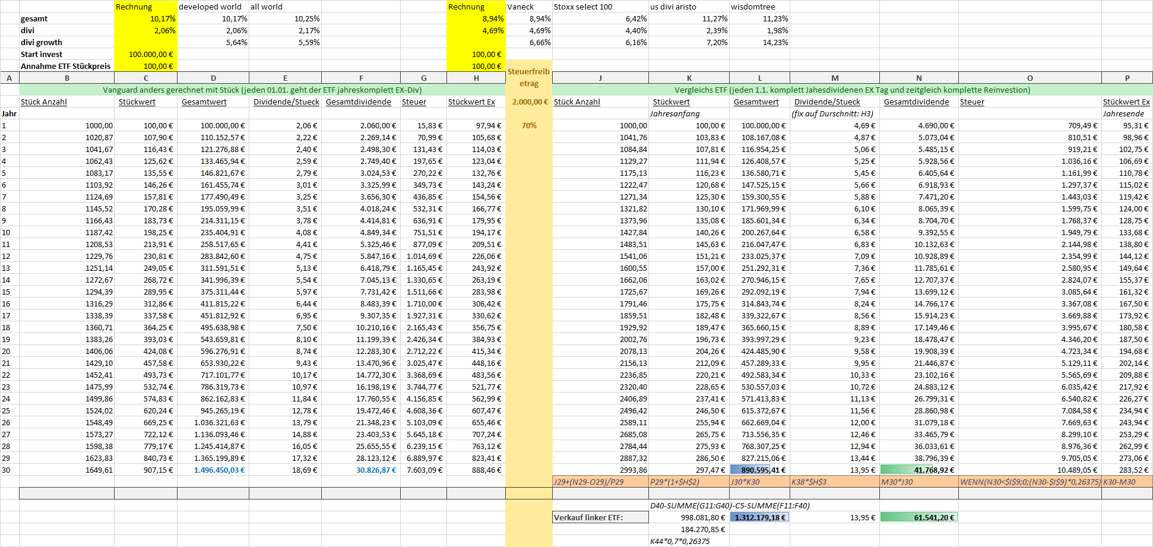Select yellow Start invest cell 100.000,00 €
The height and width of the screenshot is (547, 1153).
tap(146, 54)
